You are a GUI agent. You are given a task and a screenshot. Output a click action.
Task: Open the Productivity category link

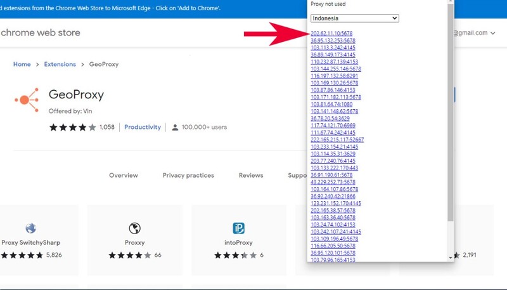click(x=142, y=127)
